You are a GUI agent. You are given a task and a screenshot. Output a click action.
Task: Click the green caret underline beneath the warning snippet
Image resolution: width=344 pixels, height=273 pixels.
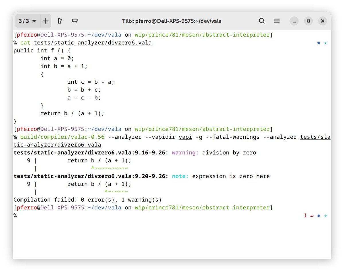coord(110,168)
